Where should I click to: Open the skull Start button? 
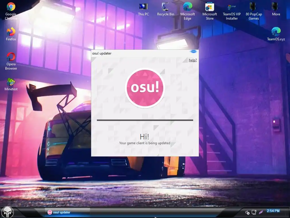[x=7, y=212]
